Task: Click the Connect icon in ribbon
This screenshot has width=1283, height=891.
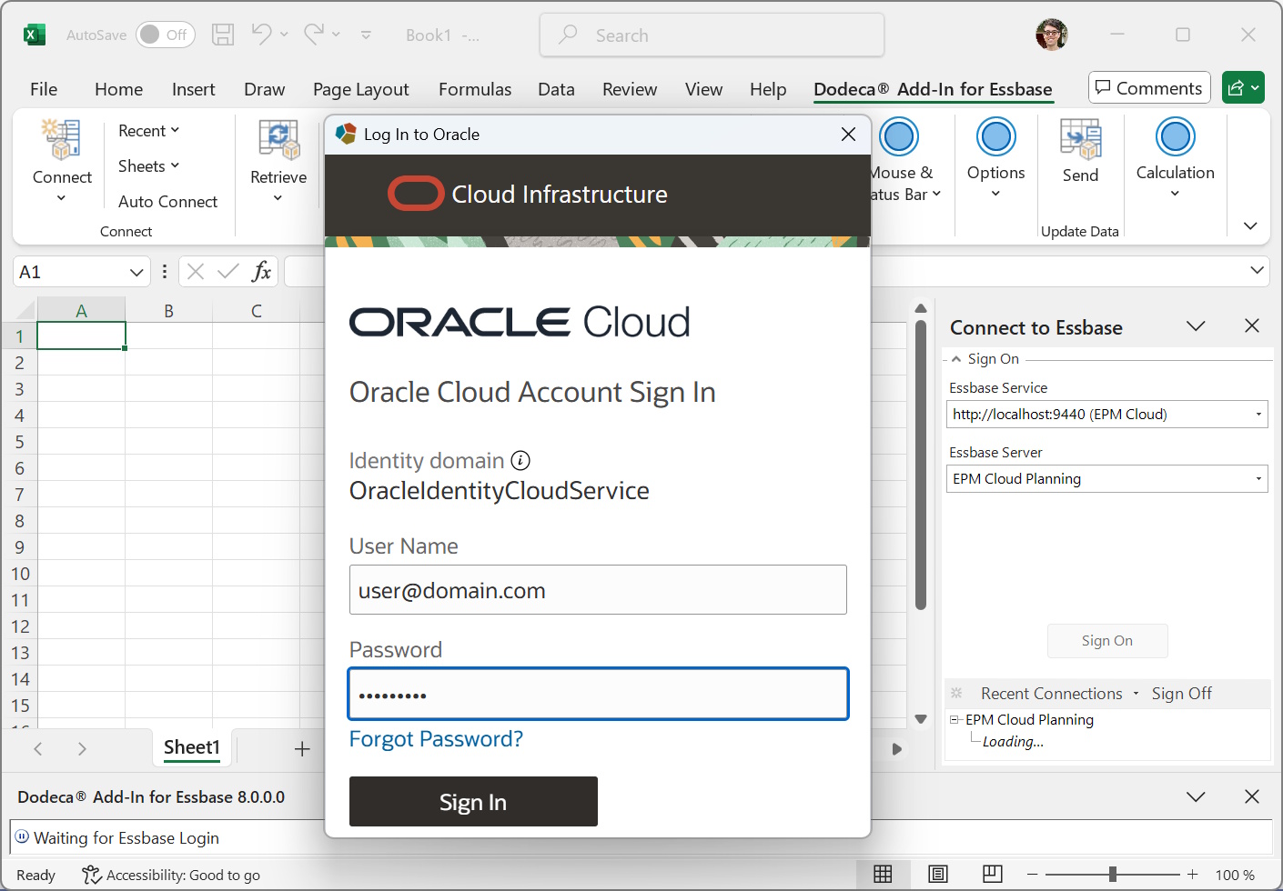Action: (61, 139)
